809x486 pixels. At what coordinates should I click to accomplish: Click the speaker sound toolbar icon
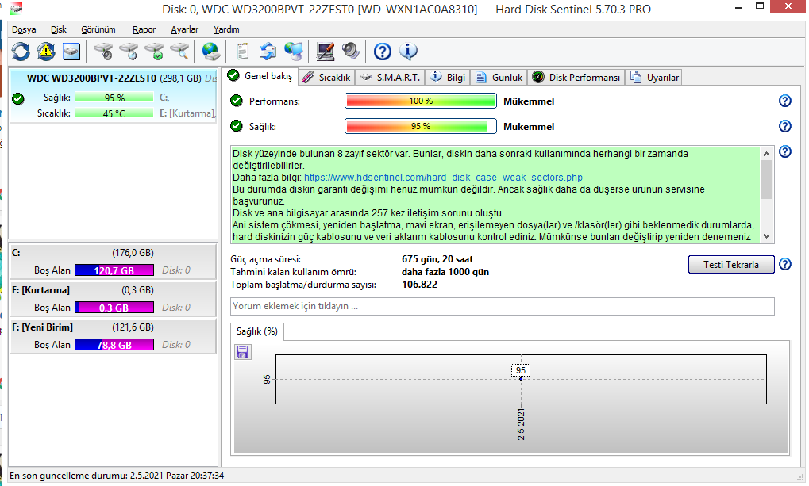350,51
